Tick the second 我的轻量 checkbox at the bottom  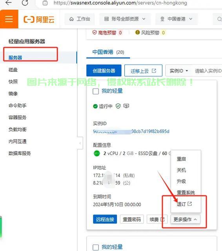[96, 247]
